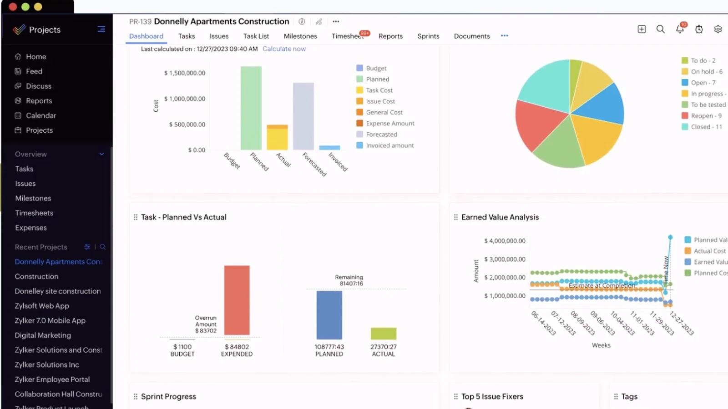The image size is (728, 409).
Task: Toggle Budget series in cost chart legend
Action: tap(371, 68)
